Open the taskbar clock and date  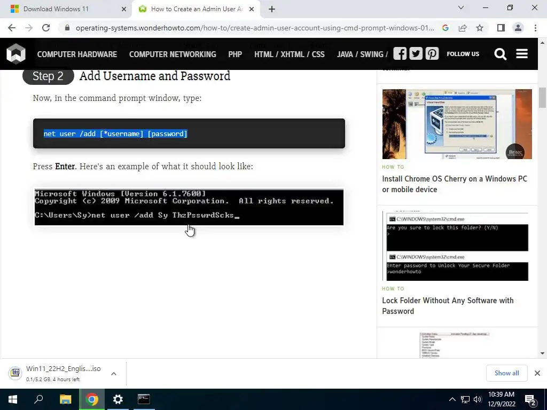click(501, 399)
